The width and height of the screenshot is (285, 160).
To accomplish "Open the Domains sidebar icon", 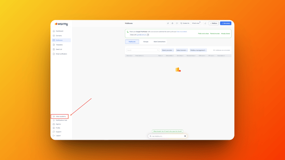I will (x=53, y=36).
